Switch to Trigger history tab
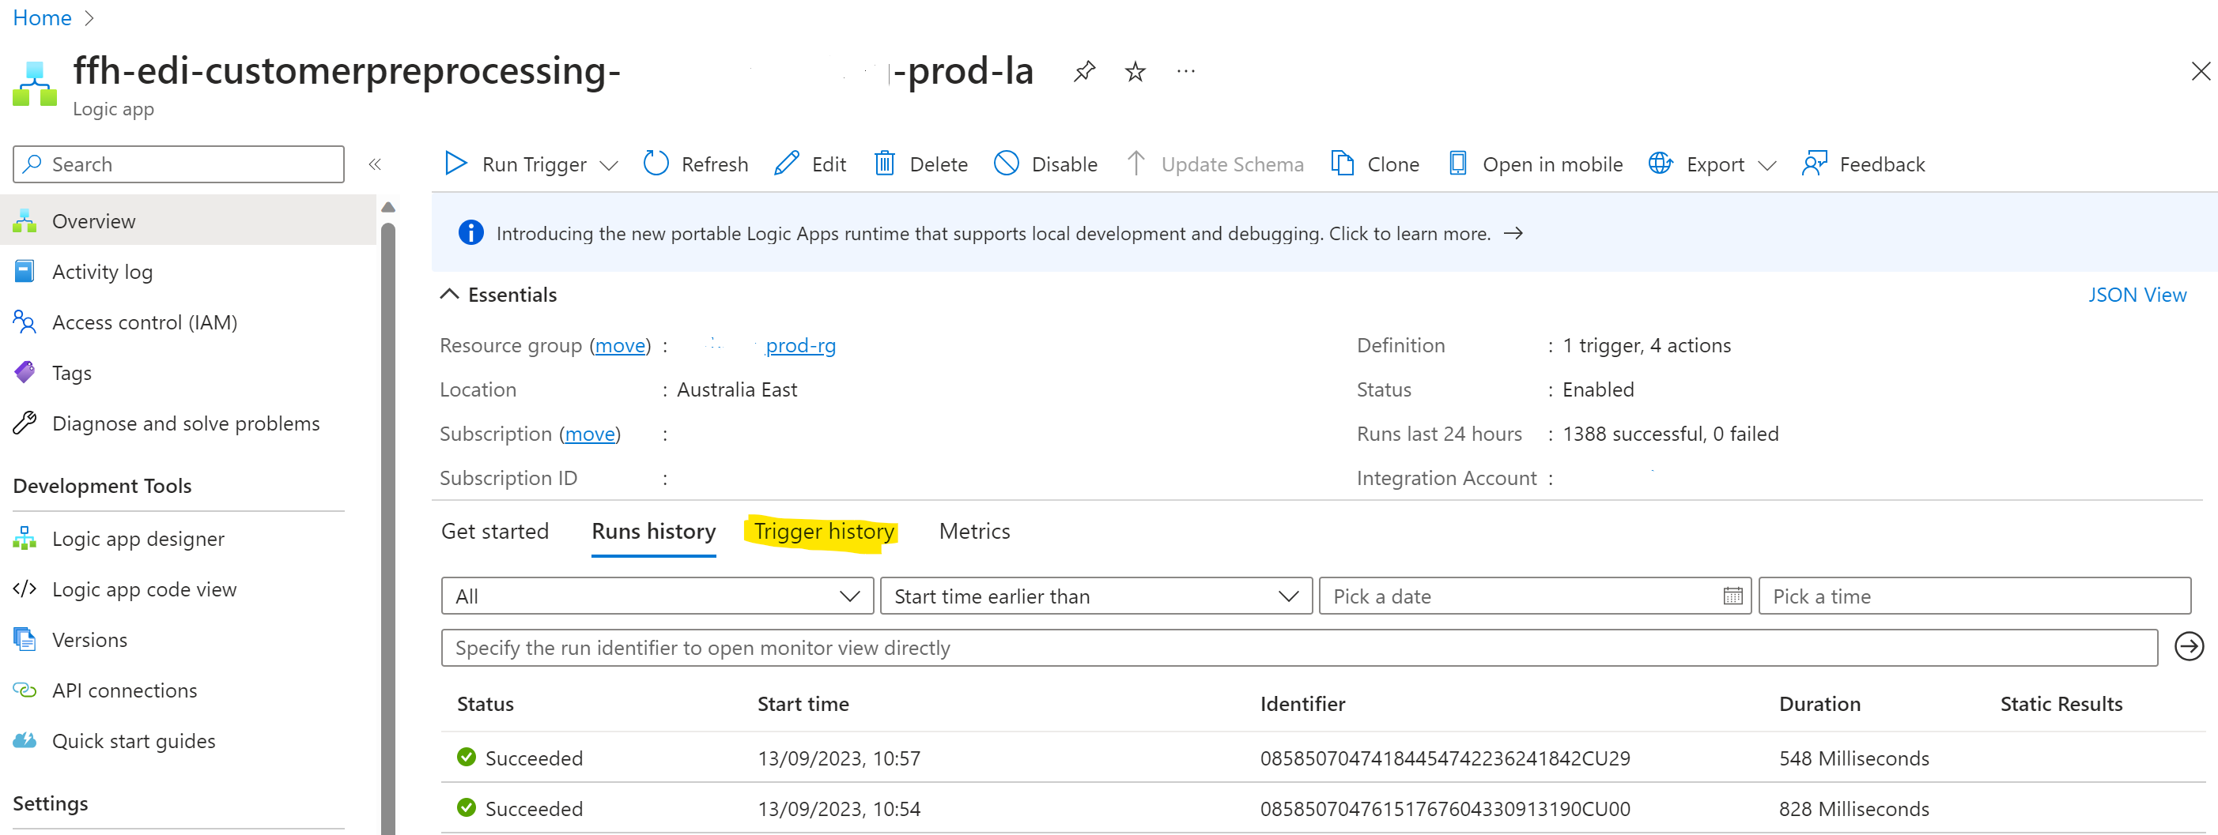2218x835 pixels. pos(824,532)
